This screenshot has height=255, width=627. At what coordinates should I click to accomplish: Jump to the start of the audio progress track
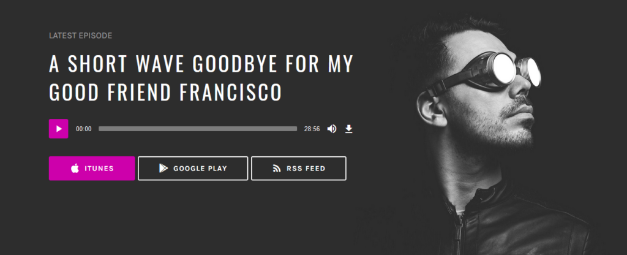click(x=100, y=129)
